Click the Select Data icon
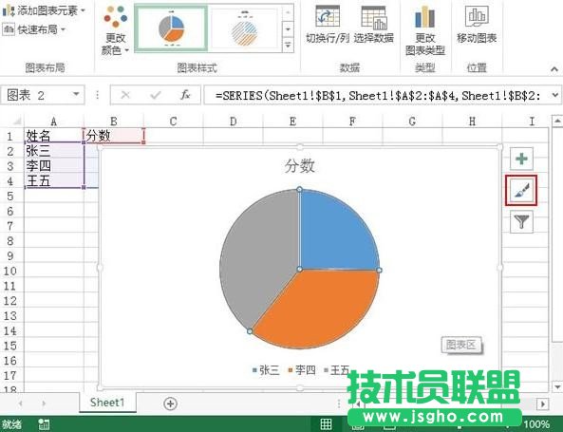Image resolution: width=563 pixels, height=432 pixels. coord(374,17)
